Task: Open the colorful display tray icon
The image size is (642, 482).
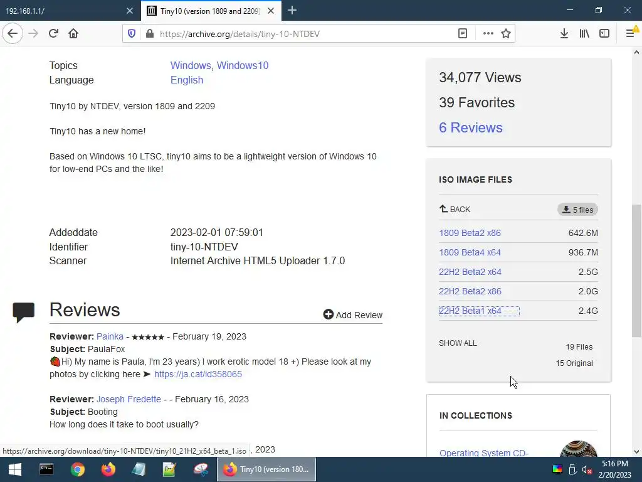Action: pos(557,469)
